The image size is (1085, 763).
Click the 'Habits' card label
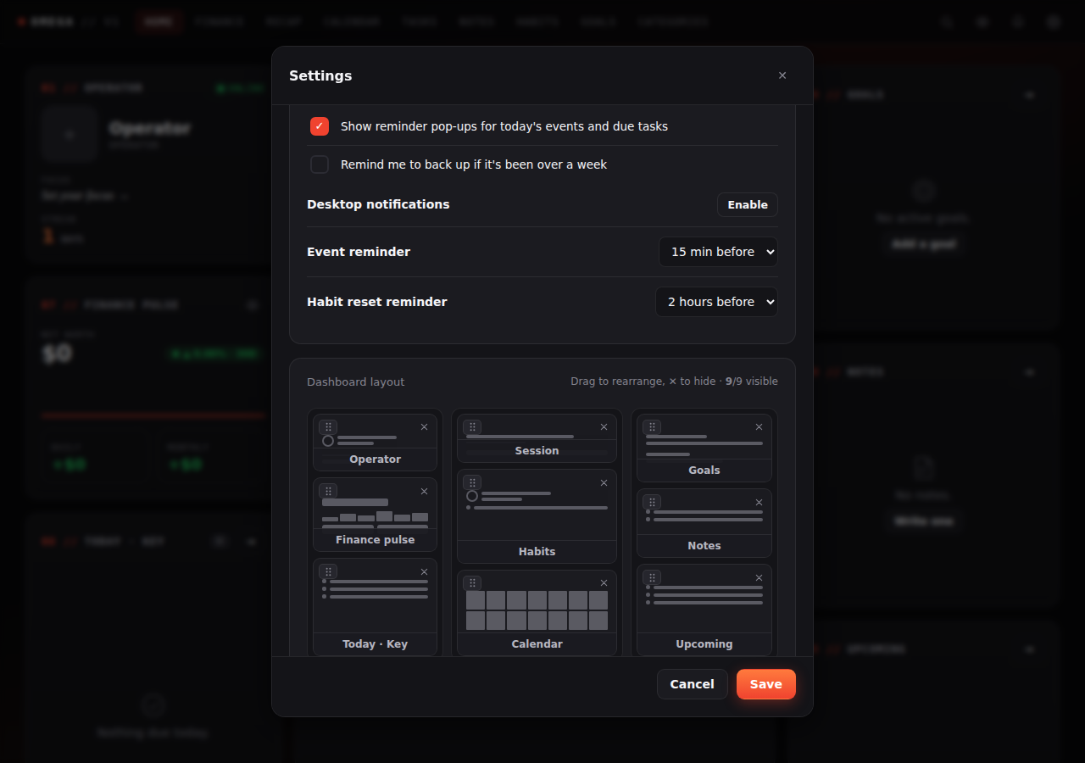(537, 552)
